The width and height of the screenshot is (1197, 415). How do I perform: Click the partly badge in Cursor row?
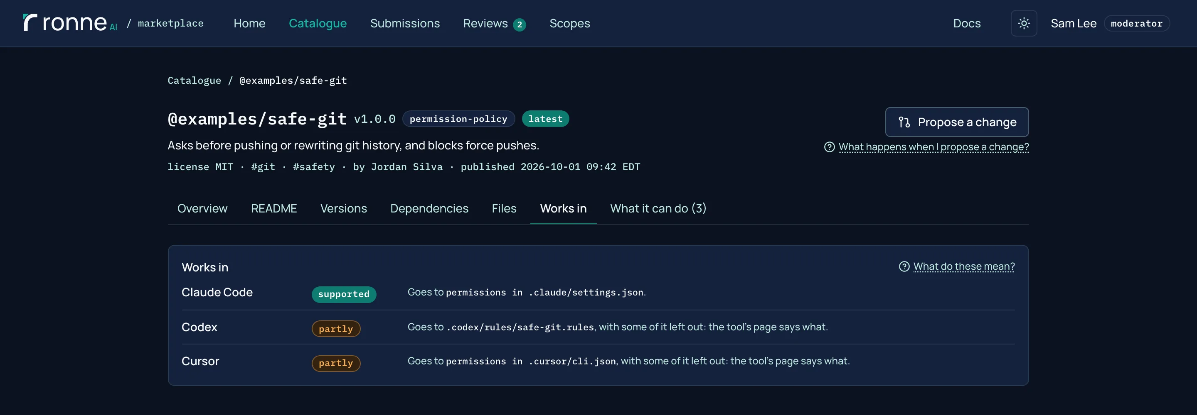click(335, 363)
